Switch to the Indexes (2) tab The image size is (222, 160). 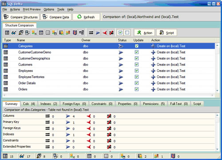[x=49, y=104]
